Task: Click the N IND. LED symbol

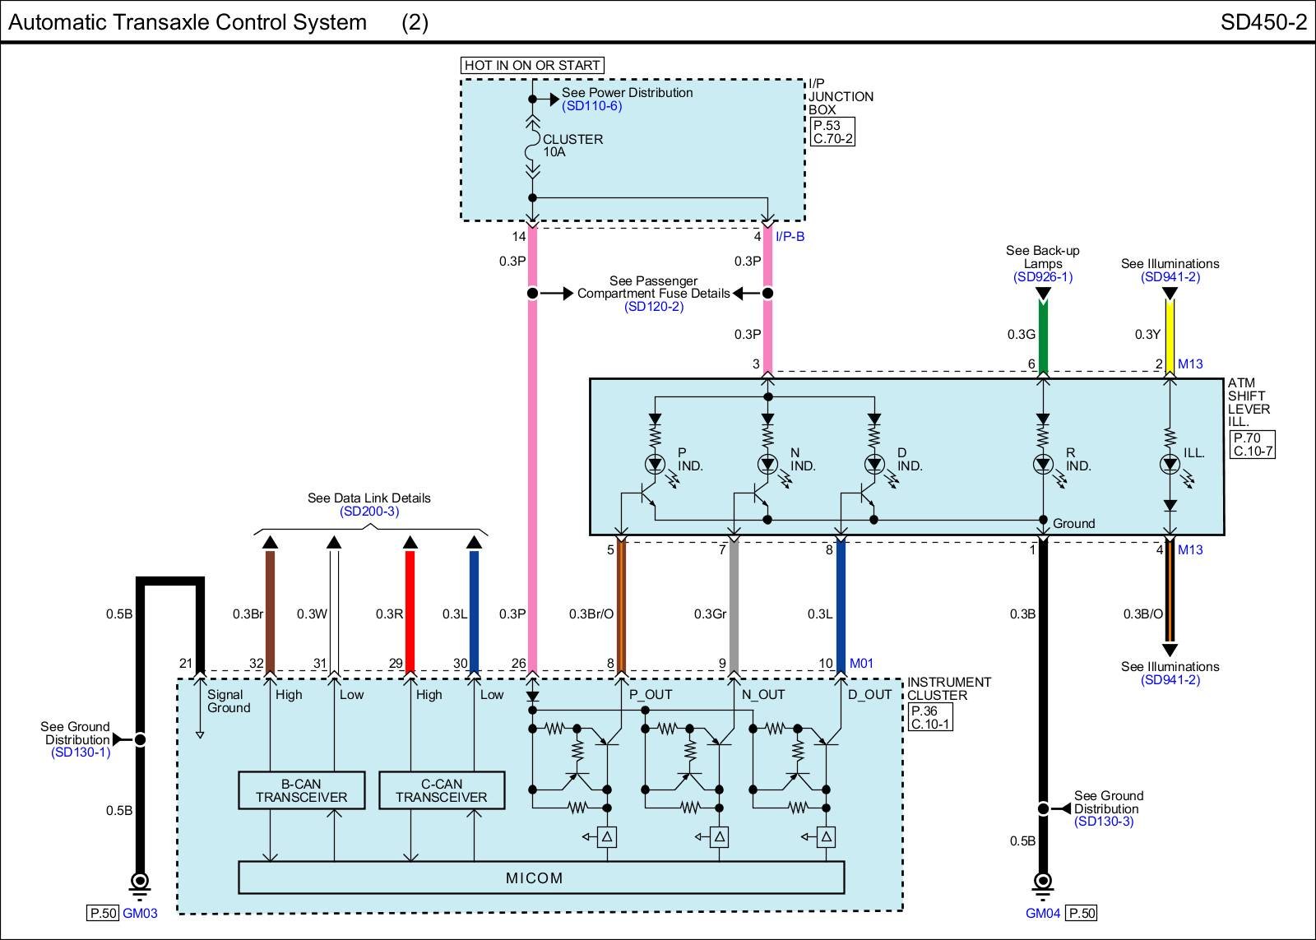Action: (x=767, y=465)
